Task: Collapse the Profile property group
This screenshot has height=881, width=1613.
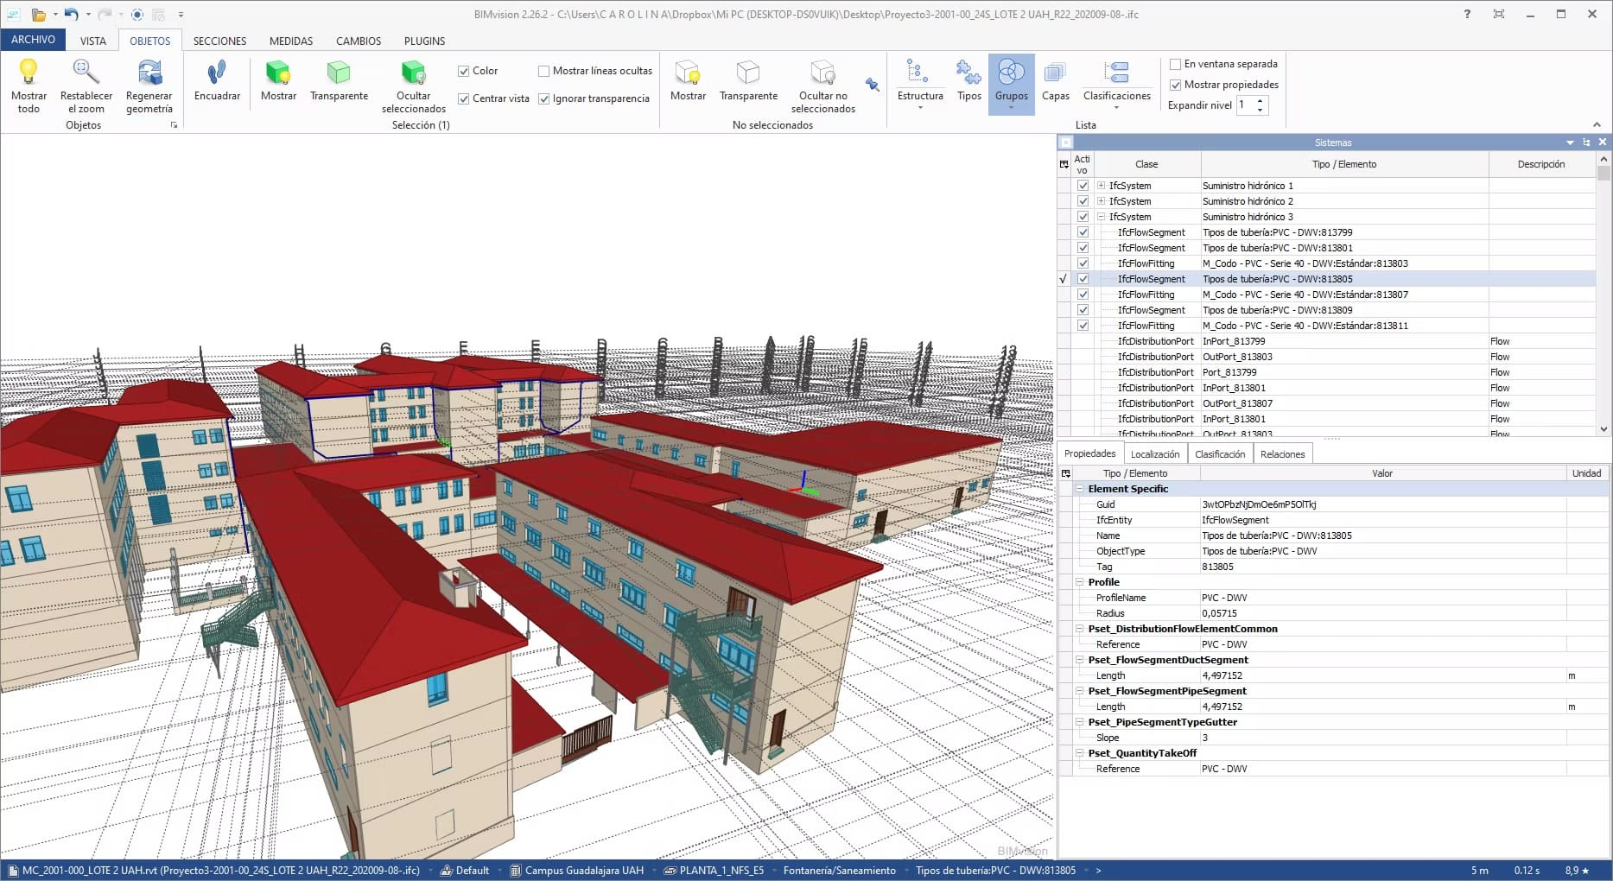Action: [x=1079, y=582]
